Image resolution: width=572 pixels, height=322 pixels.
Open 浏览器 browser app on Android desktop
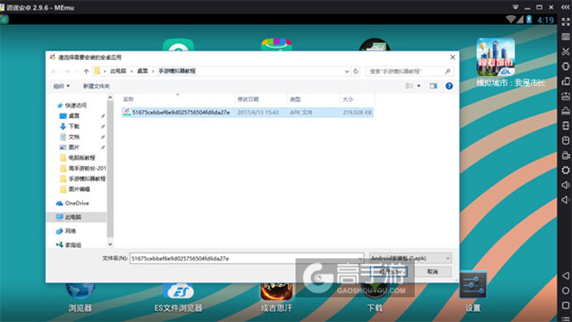click(x=80, y=291)
